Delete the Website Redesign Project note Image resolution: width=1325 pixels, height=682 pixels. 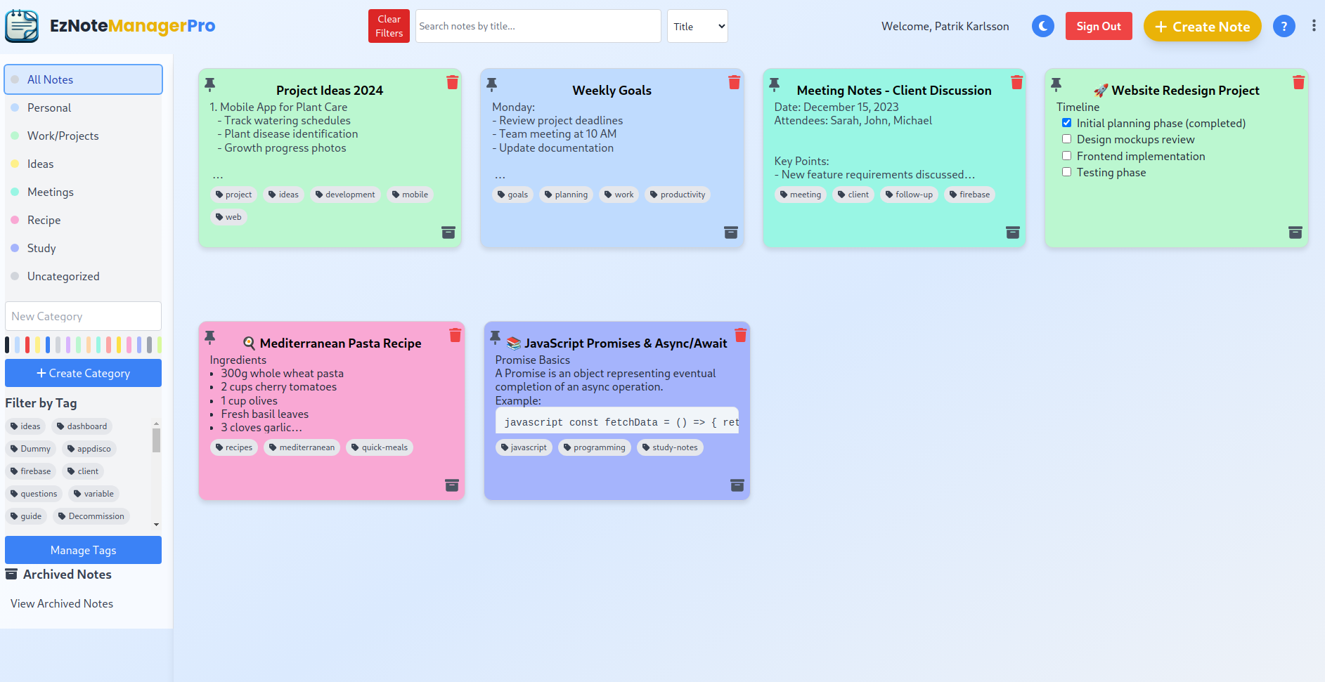click(1298, 82)
